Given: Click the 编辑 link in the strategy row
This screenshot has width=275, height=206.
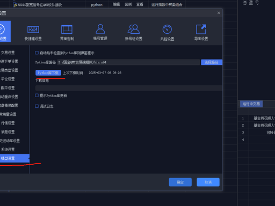Looking at the screenshot, I should tap(116, 4).
